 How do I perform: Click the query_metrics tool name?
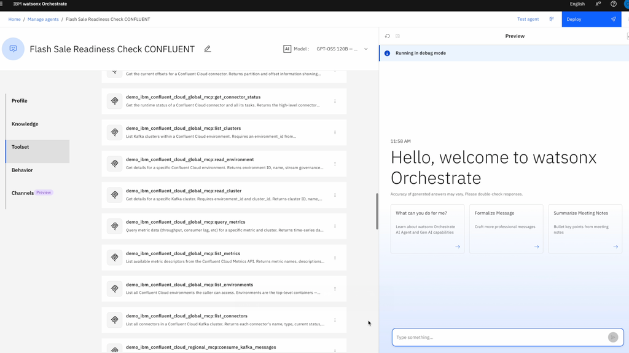tap(186, 222)
